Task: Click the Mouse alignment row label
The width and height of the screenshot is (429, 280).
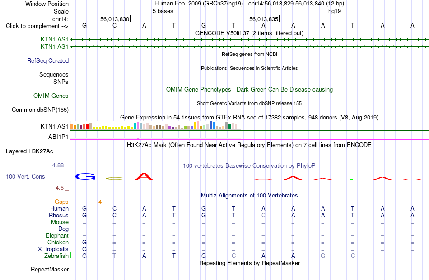Action: [x=60, y=222]
